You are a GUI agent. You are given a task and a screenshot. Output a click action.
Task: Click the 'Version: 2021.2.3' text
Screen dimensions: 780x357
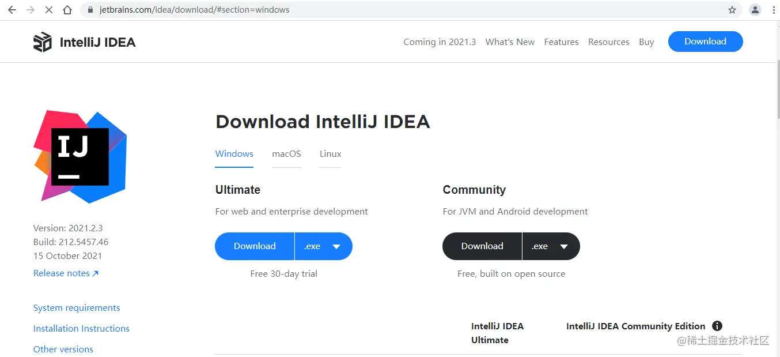[68, 228]
